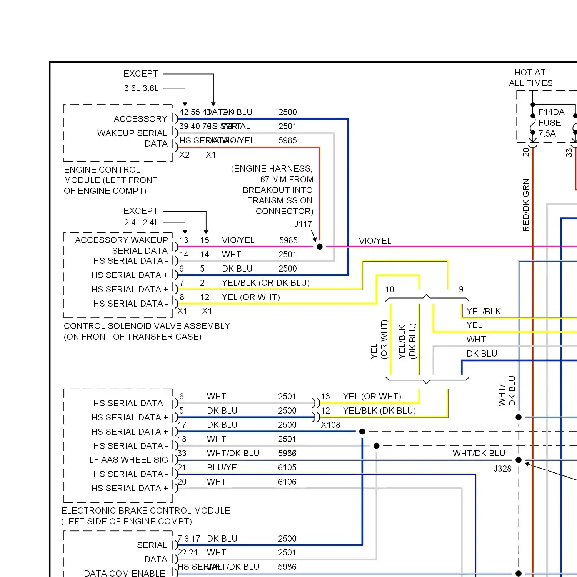Viewport: 577px width, 577px height.
Task: Click 'DK BLU' label at EBCM pin 17
Action: tap(222, 425)
